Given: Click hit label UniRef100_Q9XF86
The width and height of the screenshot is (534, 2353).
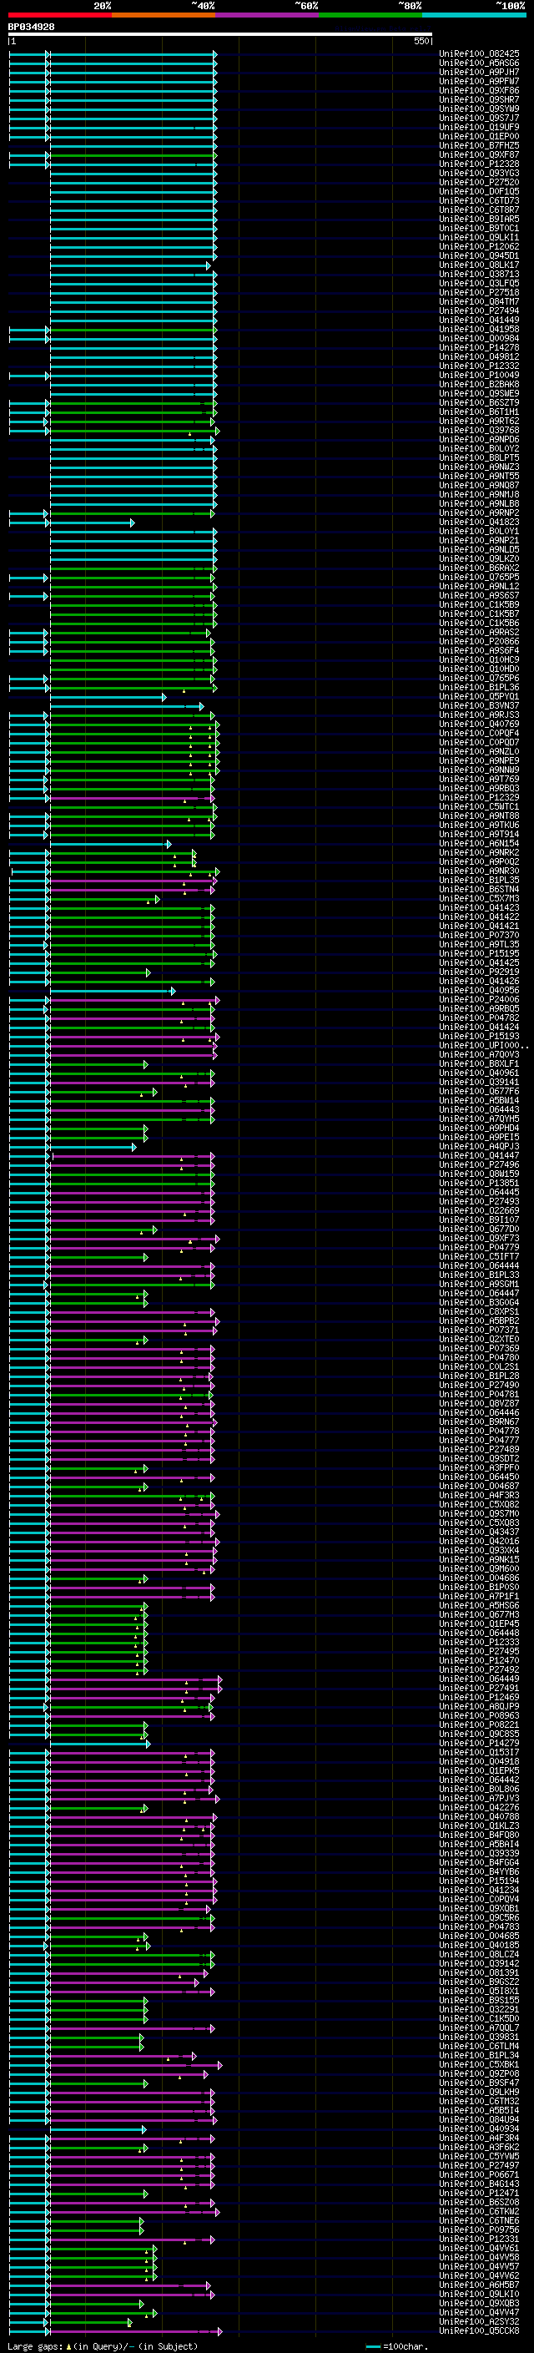Looking at the screenshot, I should coord(479,90).
